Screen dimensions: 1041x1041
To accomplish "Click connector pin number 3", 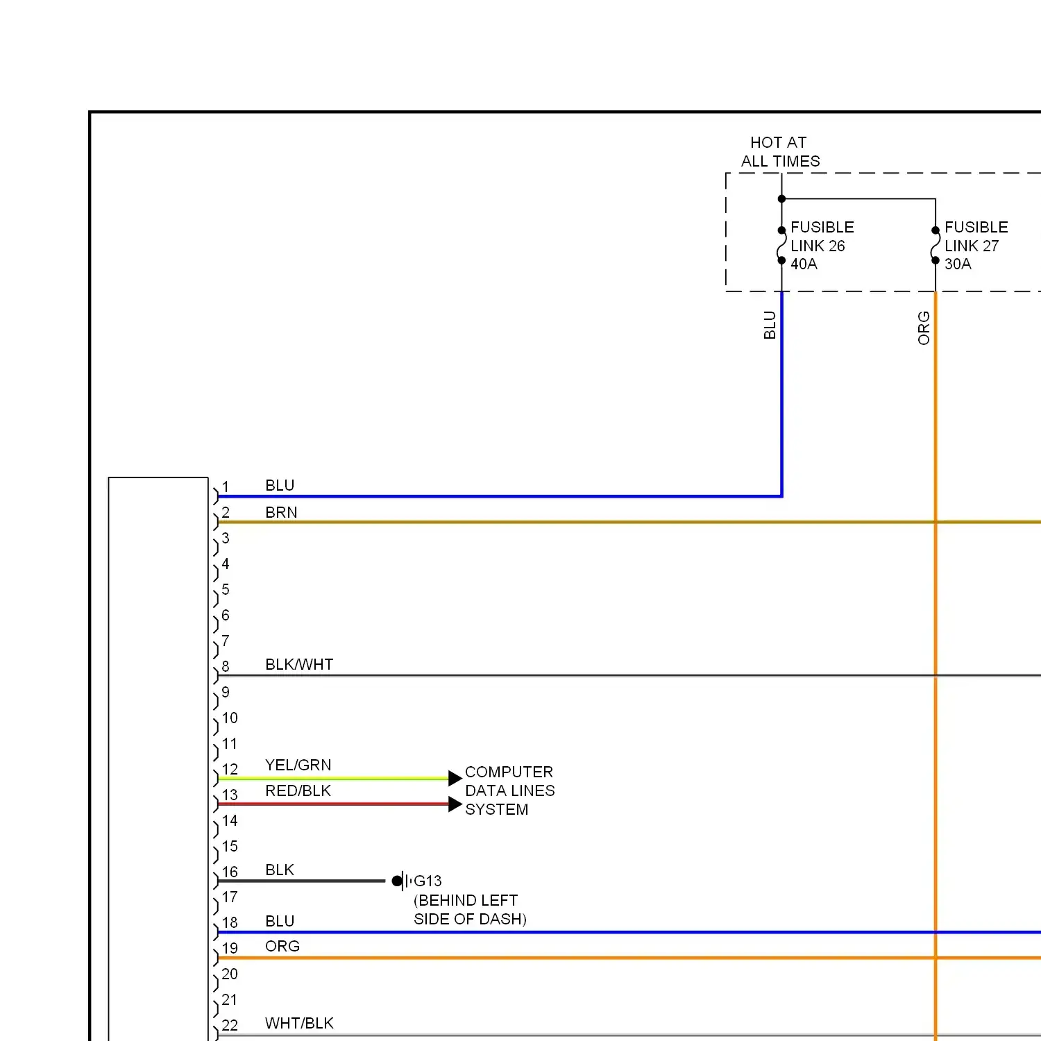I will click(226, 538).
